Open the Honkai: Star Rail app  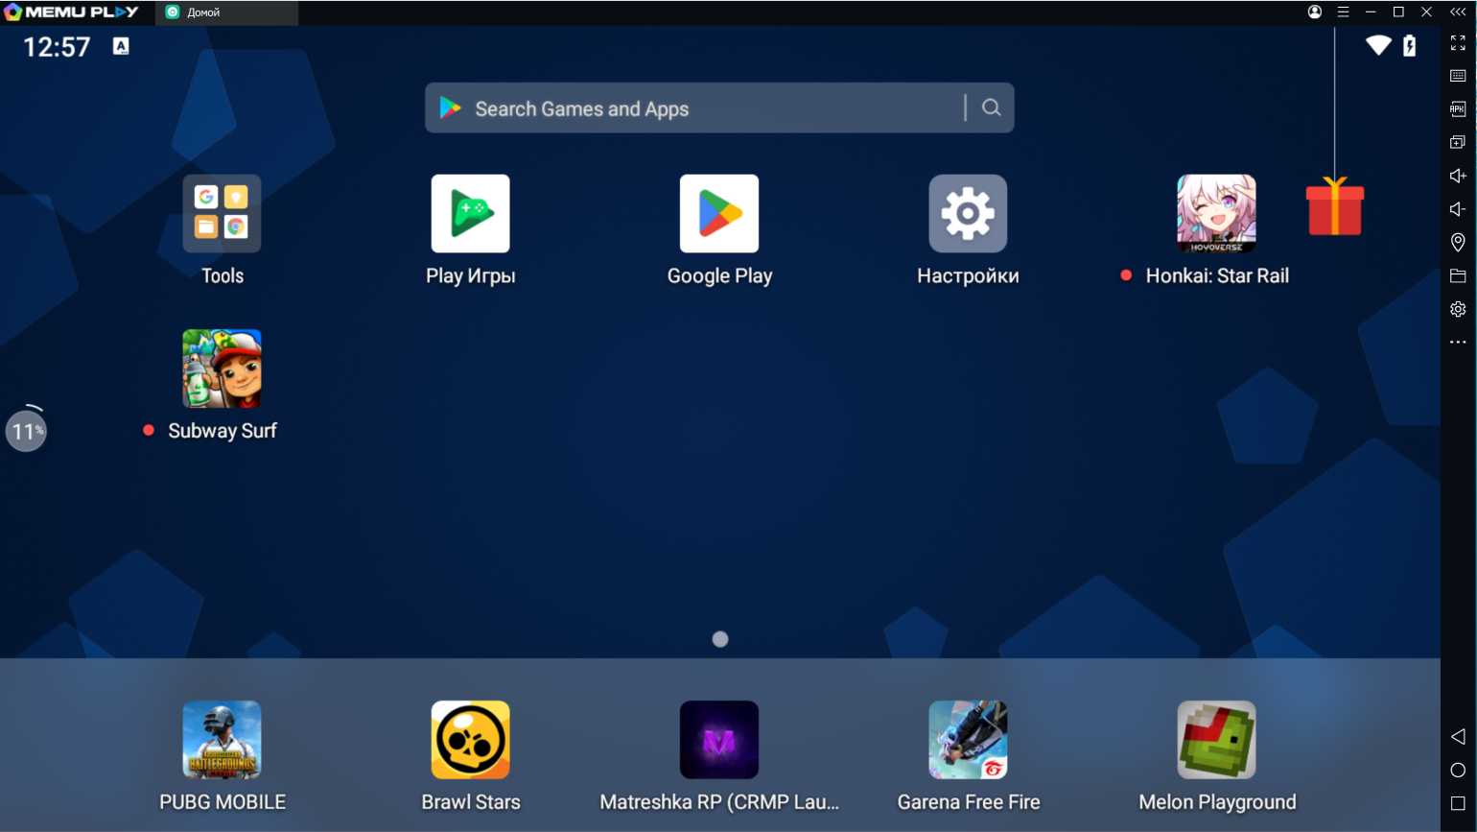pyautogui.click(x=1216, y=214)
